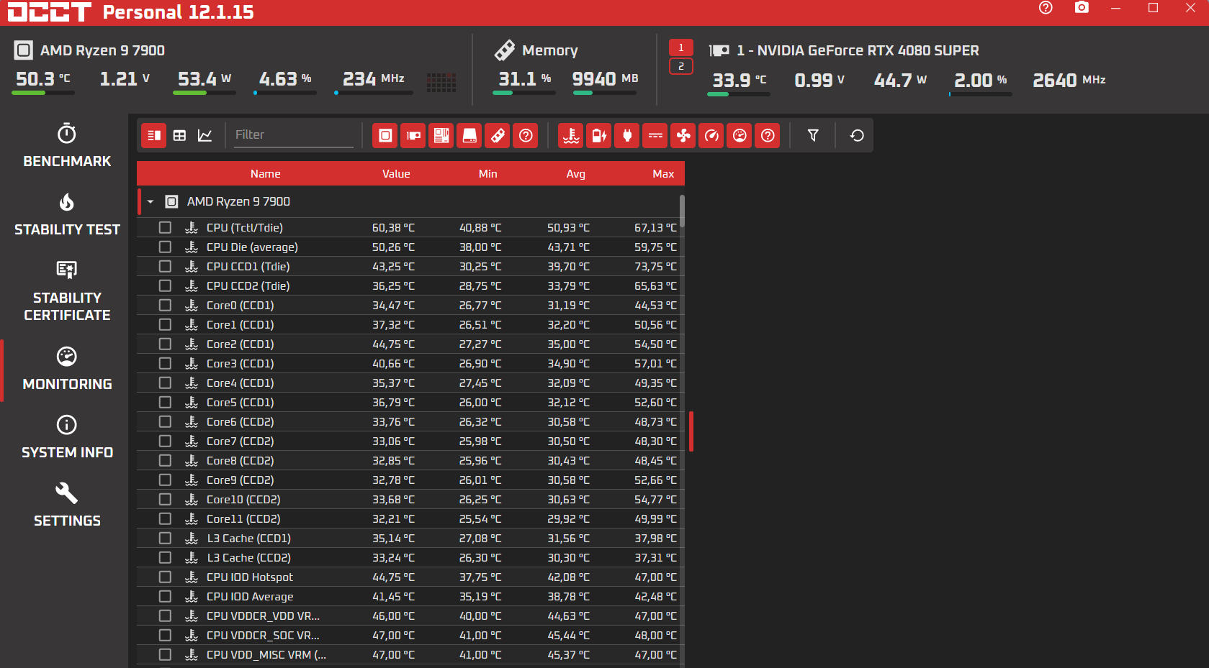Tick the Core0 (CCD1) checkbox
Screen dimensions: 1209x668
165,305
